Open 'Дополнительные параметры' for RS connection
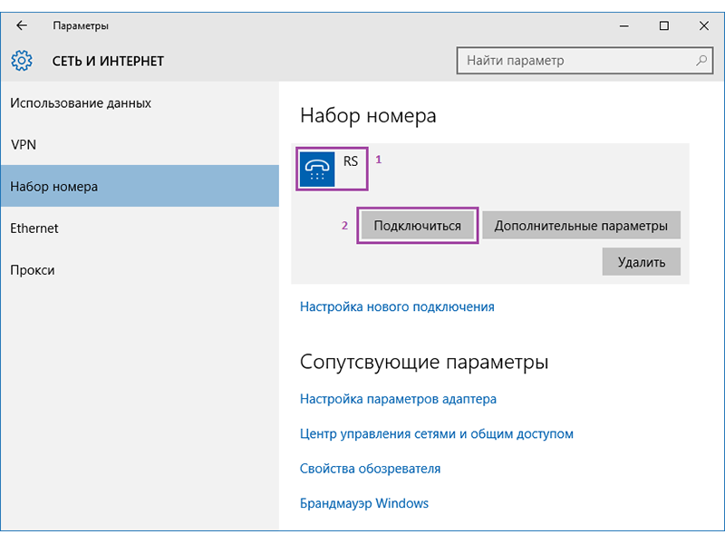 click(x=581, y=226)
